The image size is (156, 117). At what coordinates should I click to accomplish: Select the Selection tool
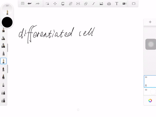pyautogui.click(x=47, y=4)
